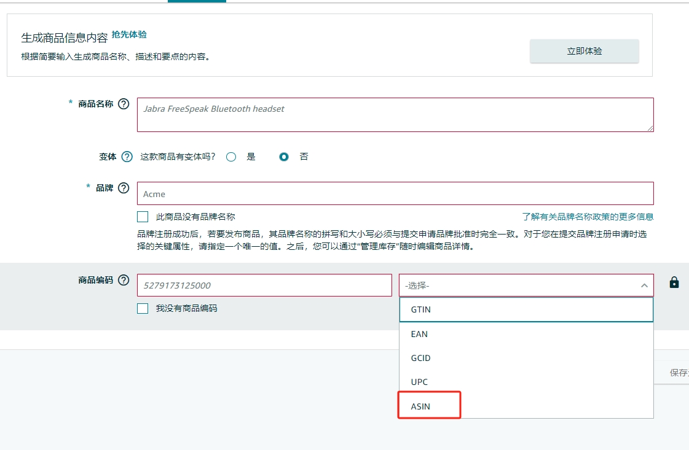Click the help icon next to 变体
689x450 pixels.
(127, 157)
